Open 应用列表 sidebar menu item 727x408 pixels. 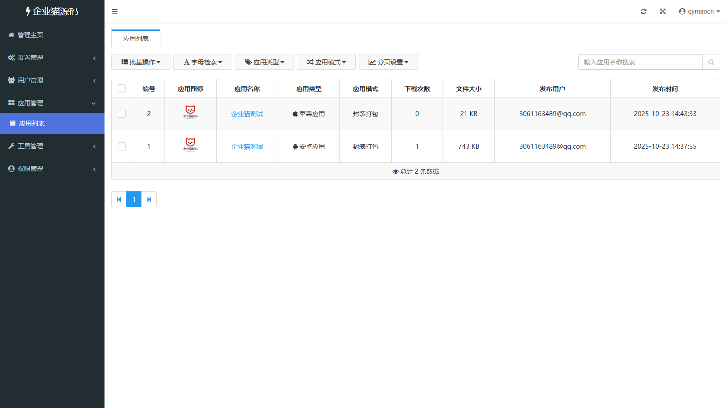[32, 123]
